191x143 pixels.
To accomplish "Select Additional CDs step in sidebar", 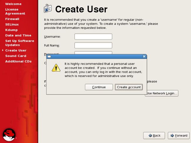I will (x=19, y=61).
